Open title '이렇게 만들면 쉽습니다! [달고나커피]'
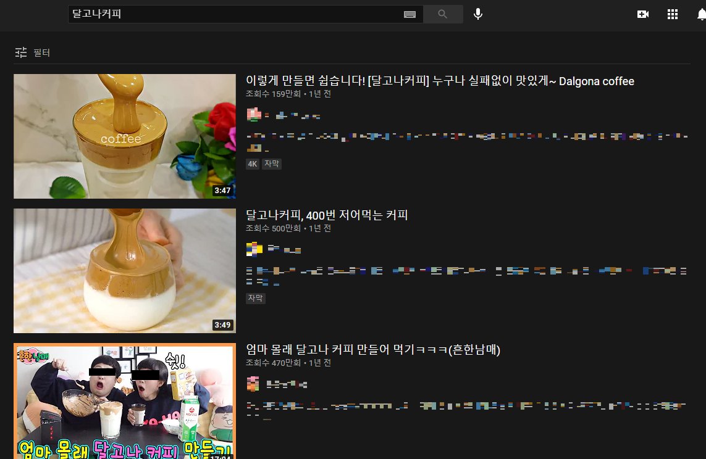Image resolution: width=706 pixels, height=459 pixels. [x=440, y=81]
